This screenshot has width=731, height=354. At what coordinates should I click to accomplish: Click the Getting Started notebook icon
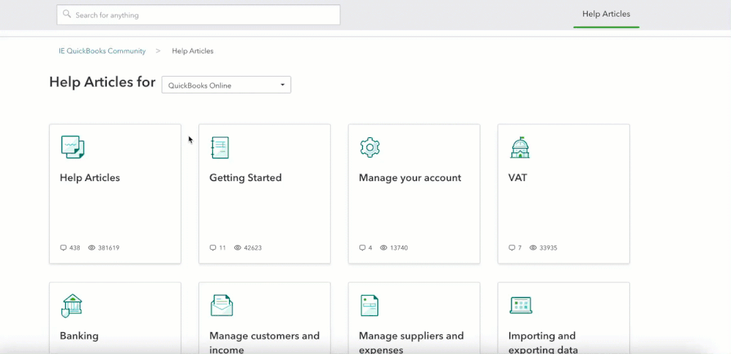click(220, 147)
